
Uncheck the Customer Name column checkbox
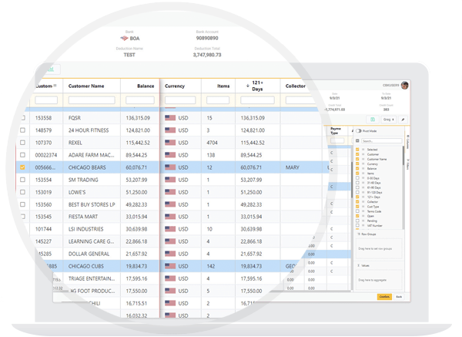point(357,159)
